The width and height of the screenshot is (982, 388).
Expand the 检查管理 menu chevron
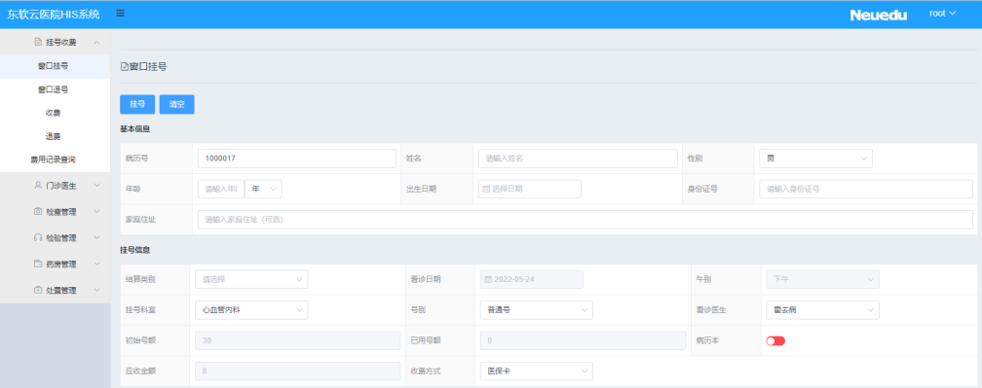(x=97, y=212)
